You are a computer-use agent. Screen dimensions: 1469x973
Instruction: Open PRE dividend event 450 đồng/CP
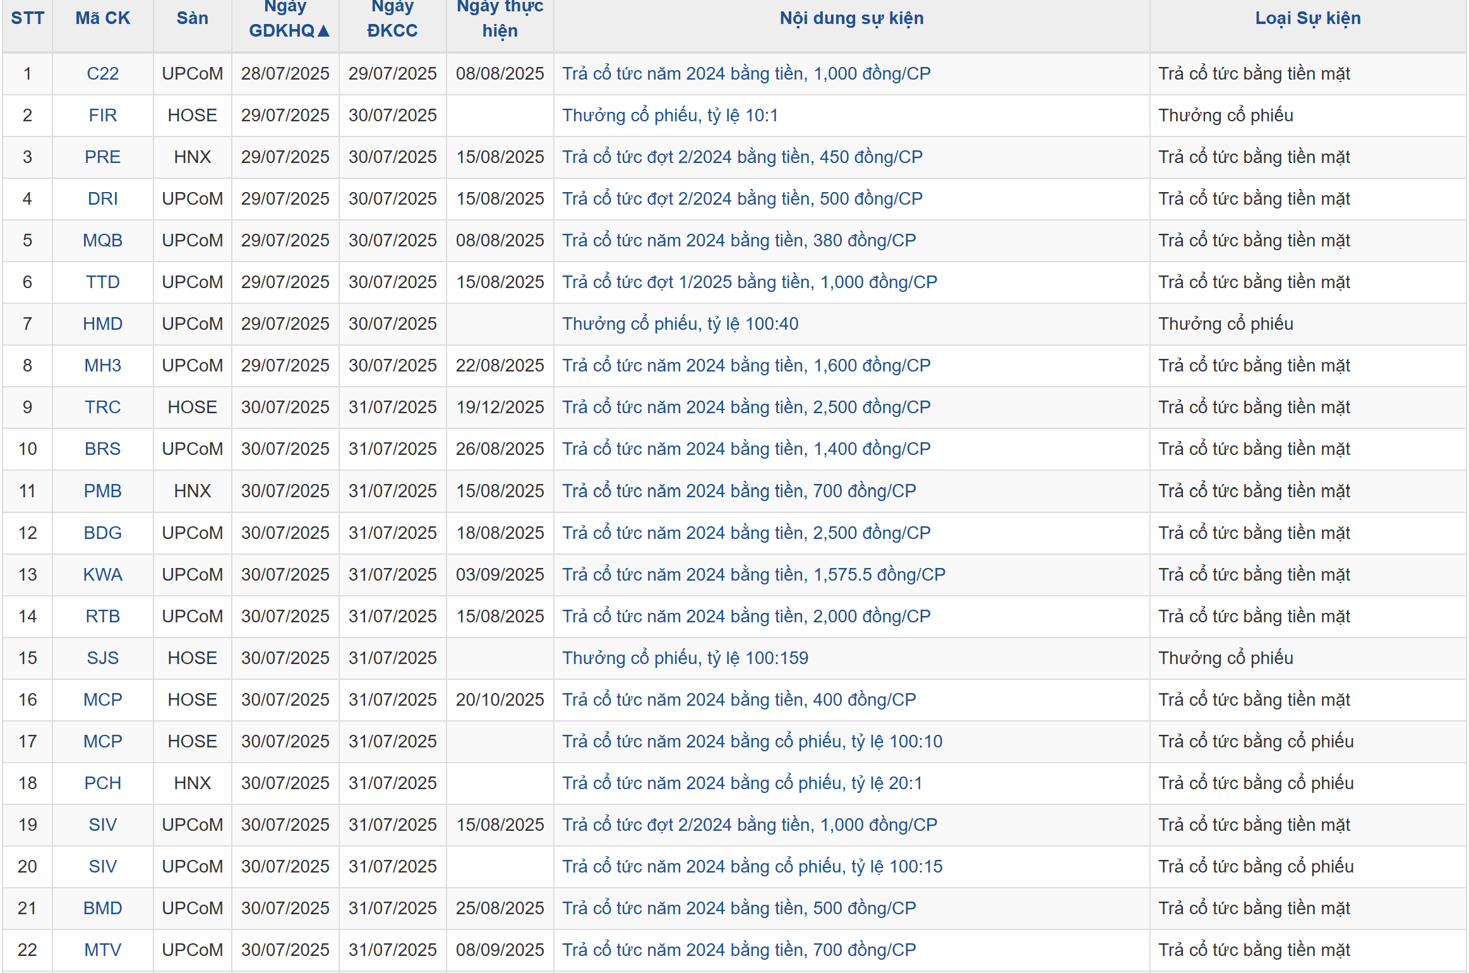click(x=743, y=157)
